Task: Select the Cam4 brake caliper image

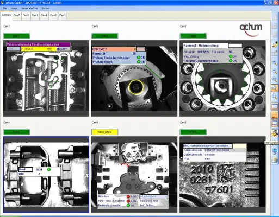Action: click(x=46, y=174)
